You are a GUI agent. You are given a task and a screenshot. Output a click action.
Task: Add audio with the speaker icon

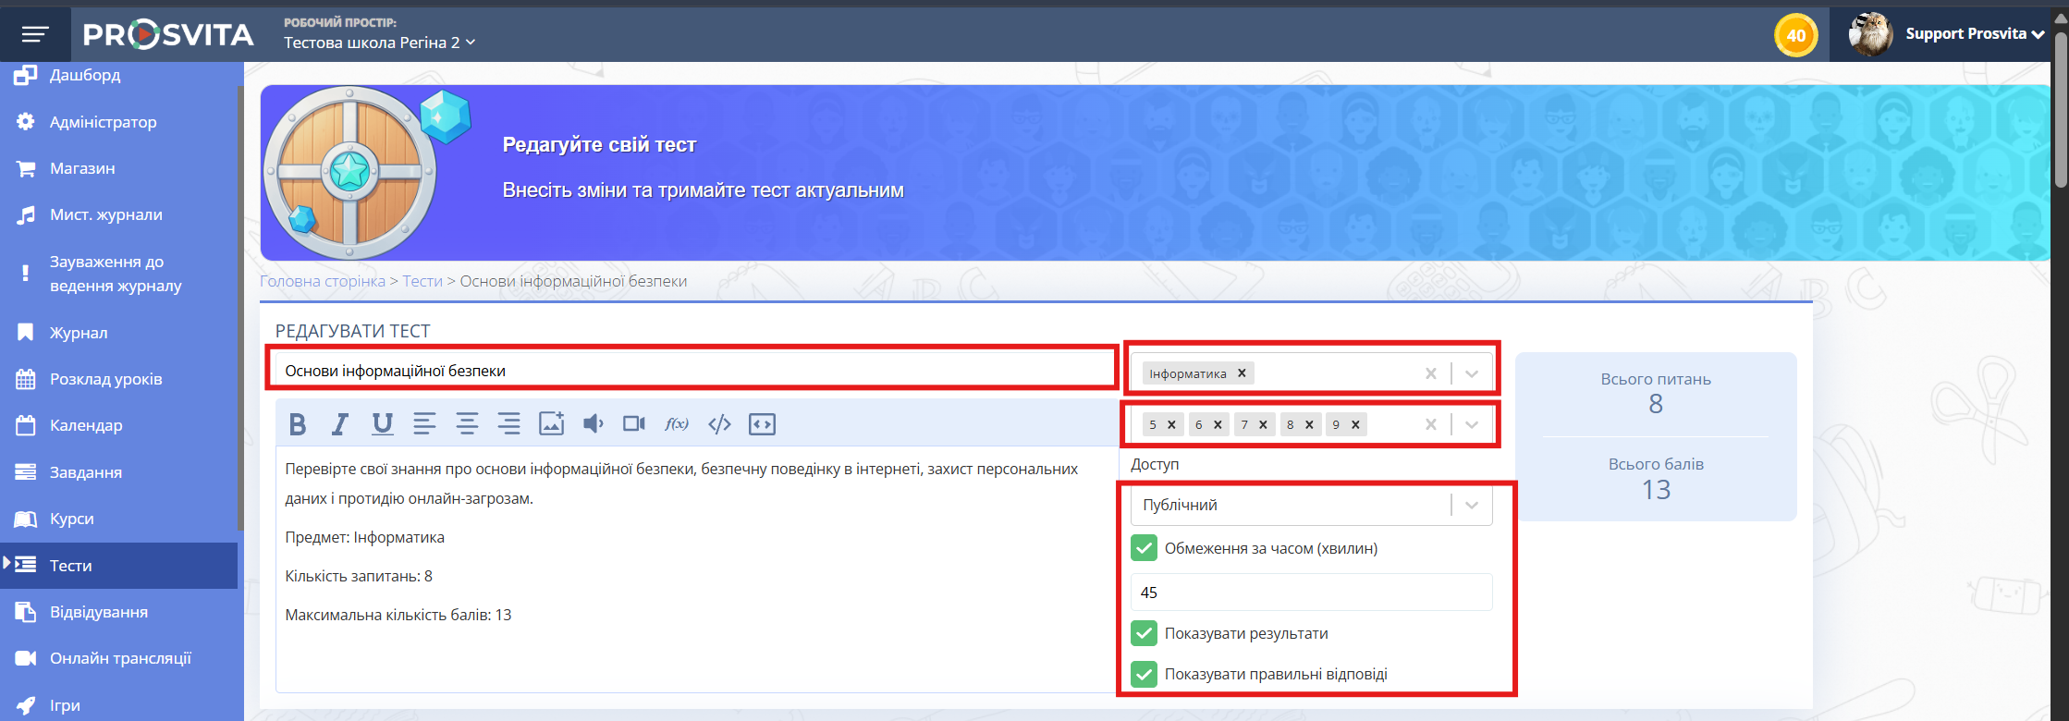594,424
